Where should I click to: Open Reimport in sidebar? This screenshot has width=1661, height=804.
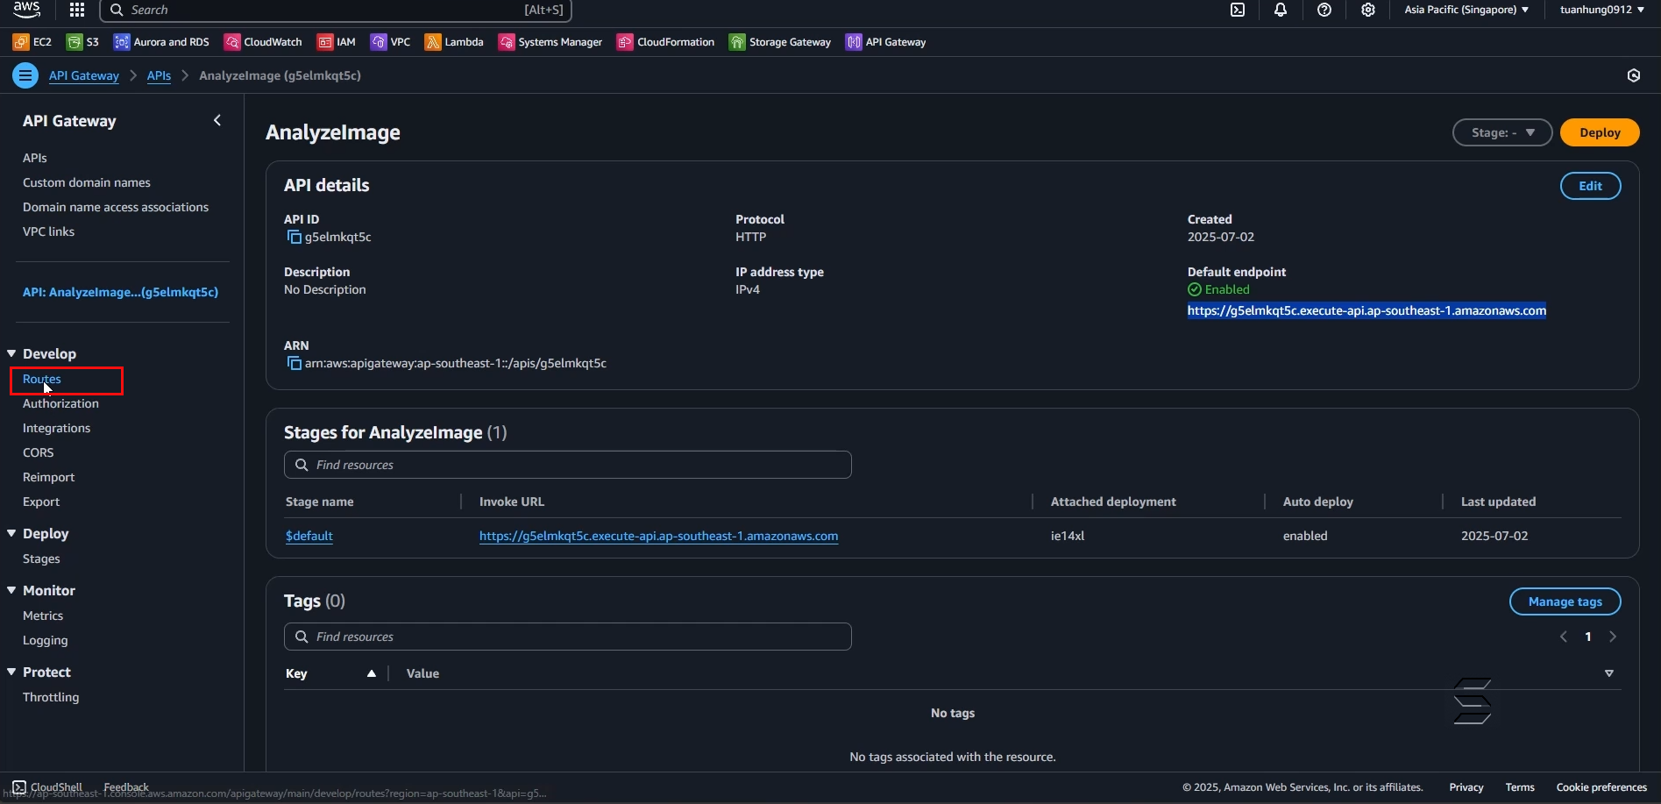pyautogui.click(x=48, y=477)
